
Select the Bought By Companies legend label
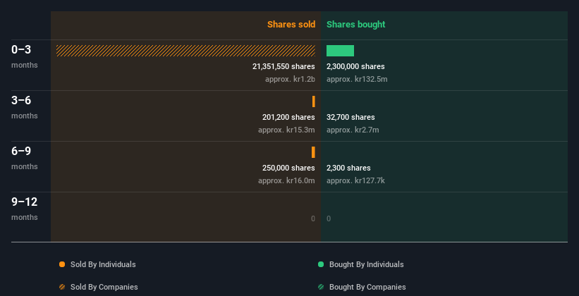(x=367, y=287)
